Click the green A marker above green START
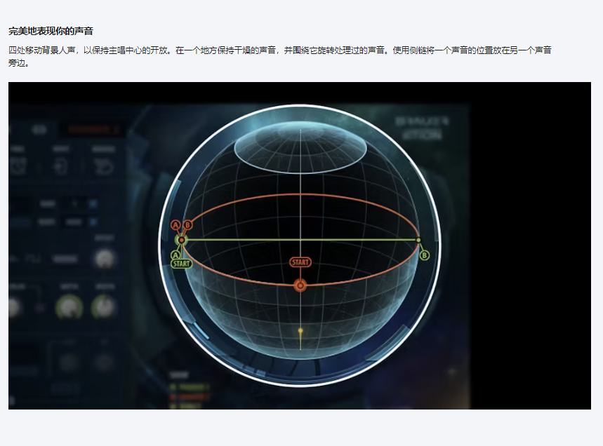This screenshot has height=446, width=603. coord(175,255)
